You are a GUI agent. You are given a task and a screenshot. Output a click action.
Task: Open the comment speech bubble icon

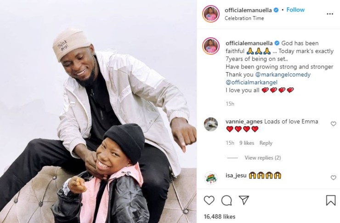(227, 200)
